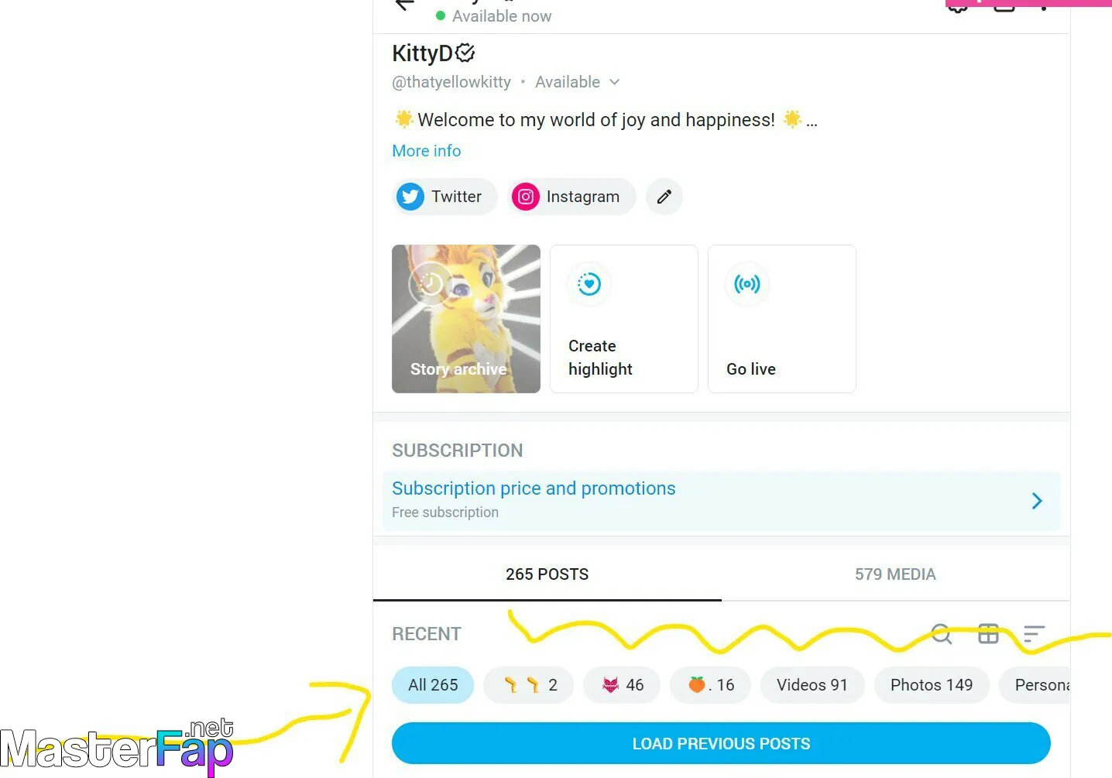Image resolution: width=1112 pixels, height=778 pixels.
Task: Click the pencil edit links icon
Action: (664, 197)
